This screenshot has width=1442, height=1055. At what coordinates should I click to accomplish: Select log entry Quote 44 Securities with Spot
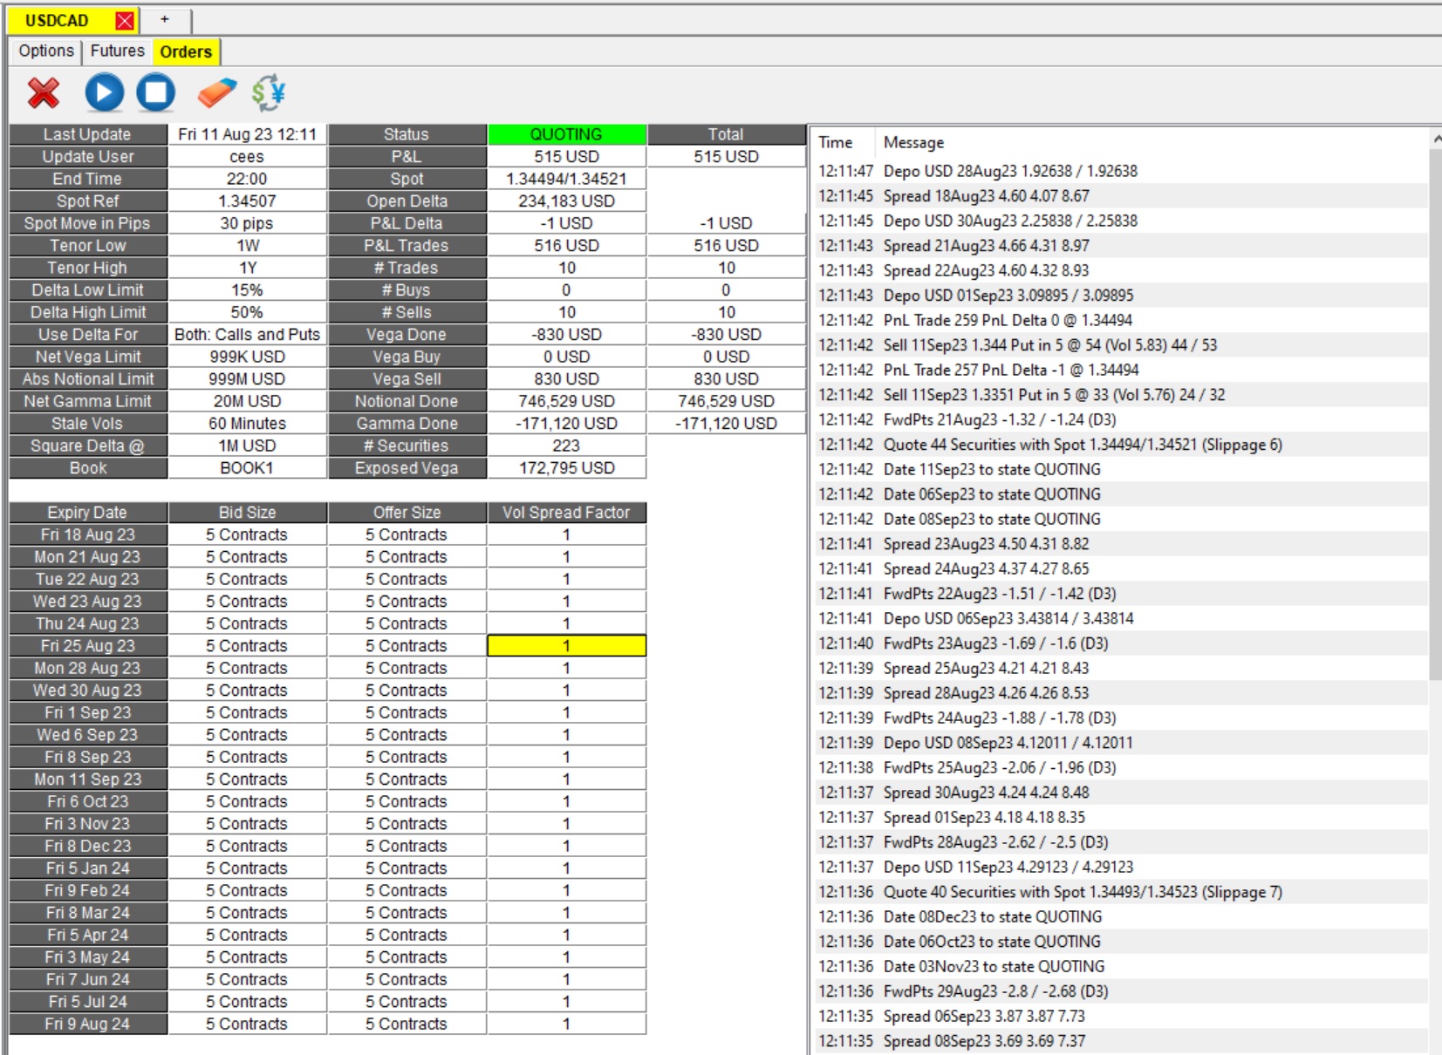pyautogui.click(x=1120, y=444)
